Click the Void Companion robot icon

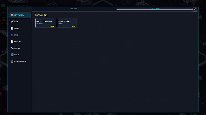(x=12, y=61)
